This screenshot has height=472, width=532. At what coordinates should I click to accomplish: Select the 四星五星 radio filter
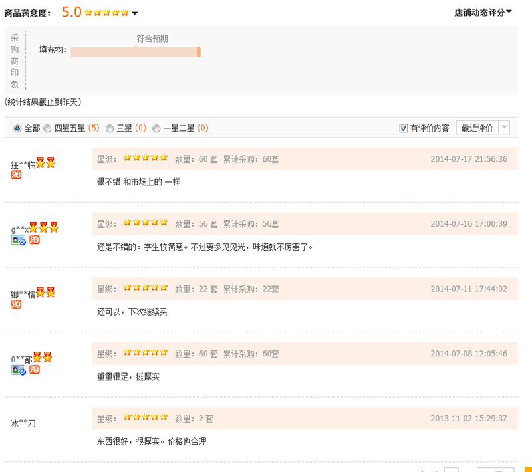coord(47,128)
